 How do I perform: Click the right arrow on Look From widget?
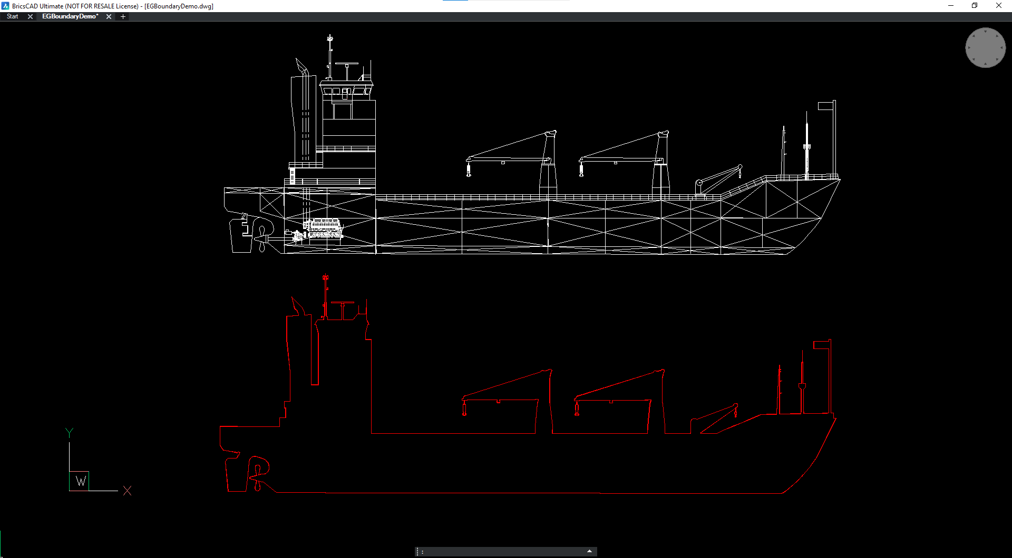click(1001, 48)
